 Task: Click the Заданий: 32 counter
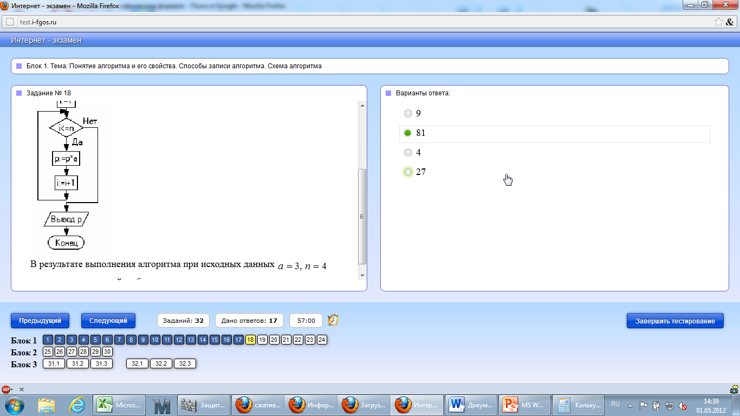(x=183, y=321)
